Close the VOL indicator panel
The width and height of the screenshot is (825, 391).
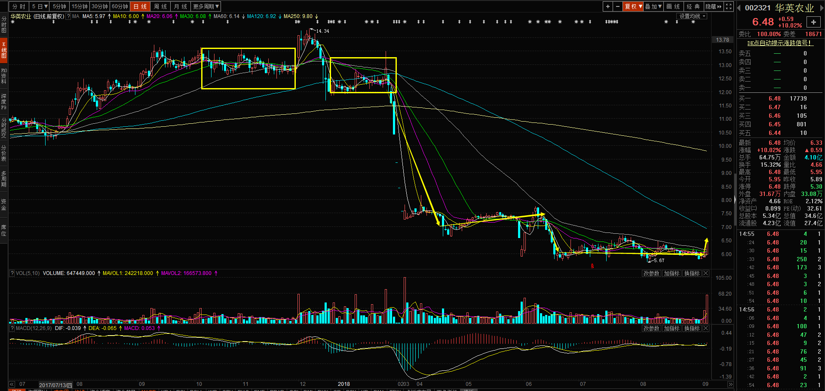pos(706,273)
